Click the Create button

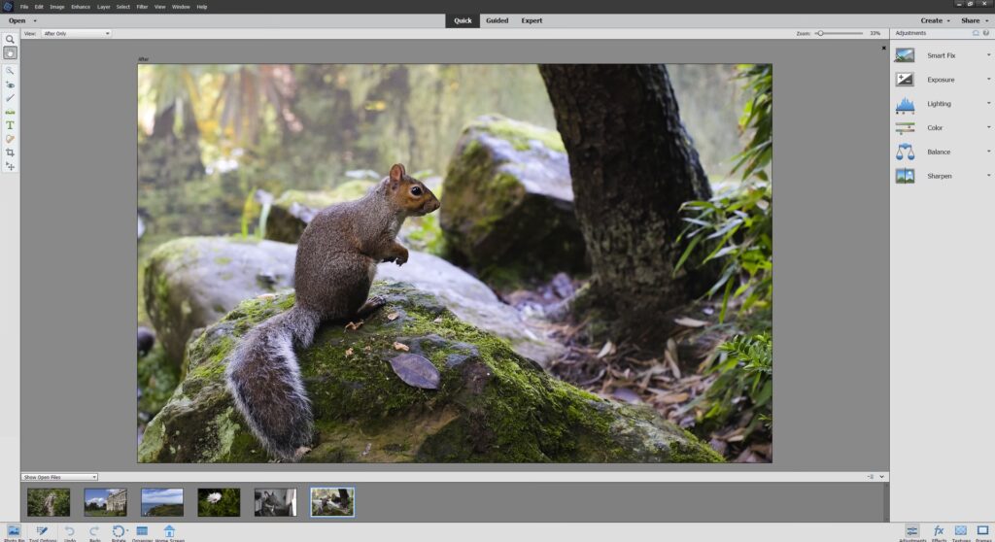[x=934, y=20]
